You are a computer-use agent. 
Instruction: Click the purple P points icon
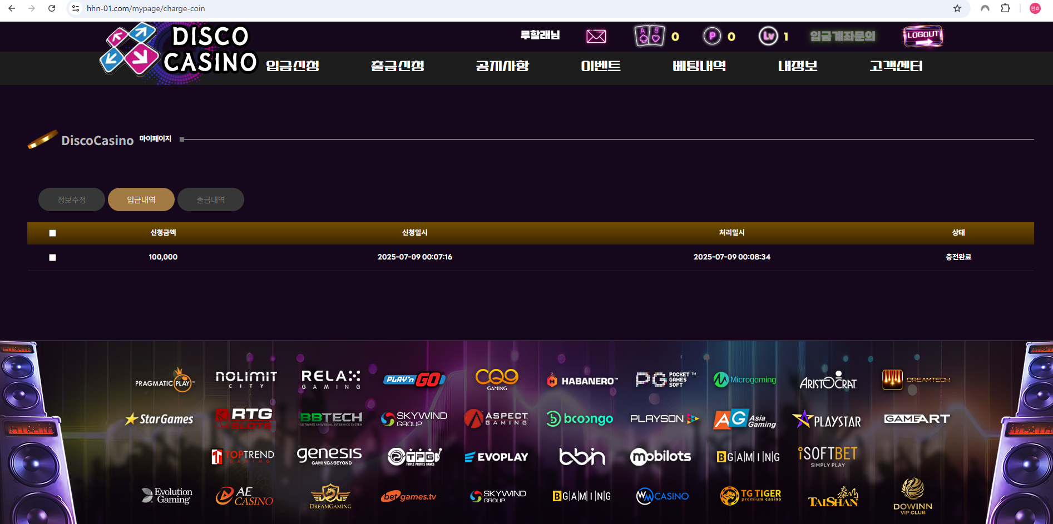(712, 36)
